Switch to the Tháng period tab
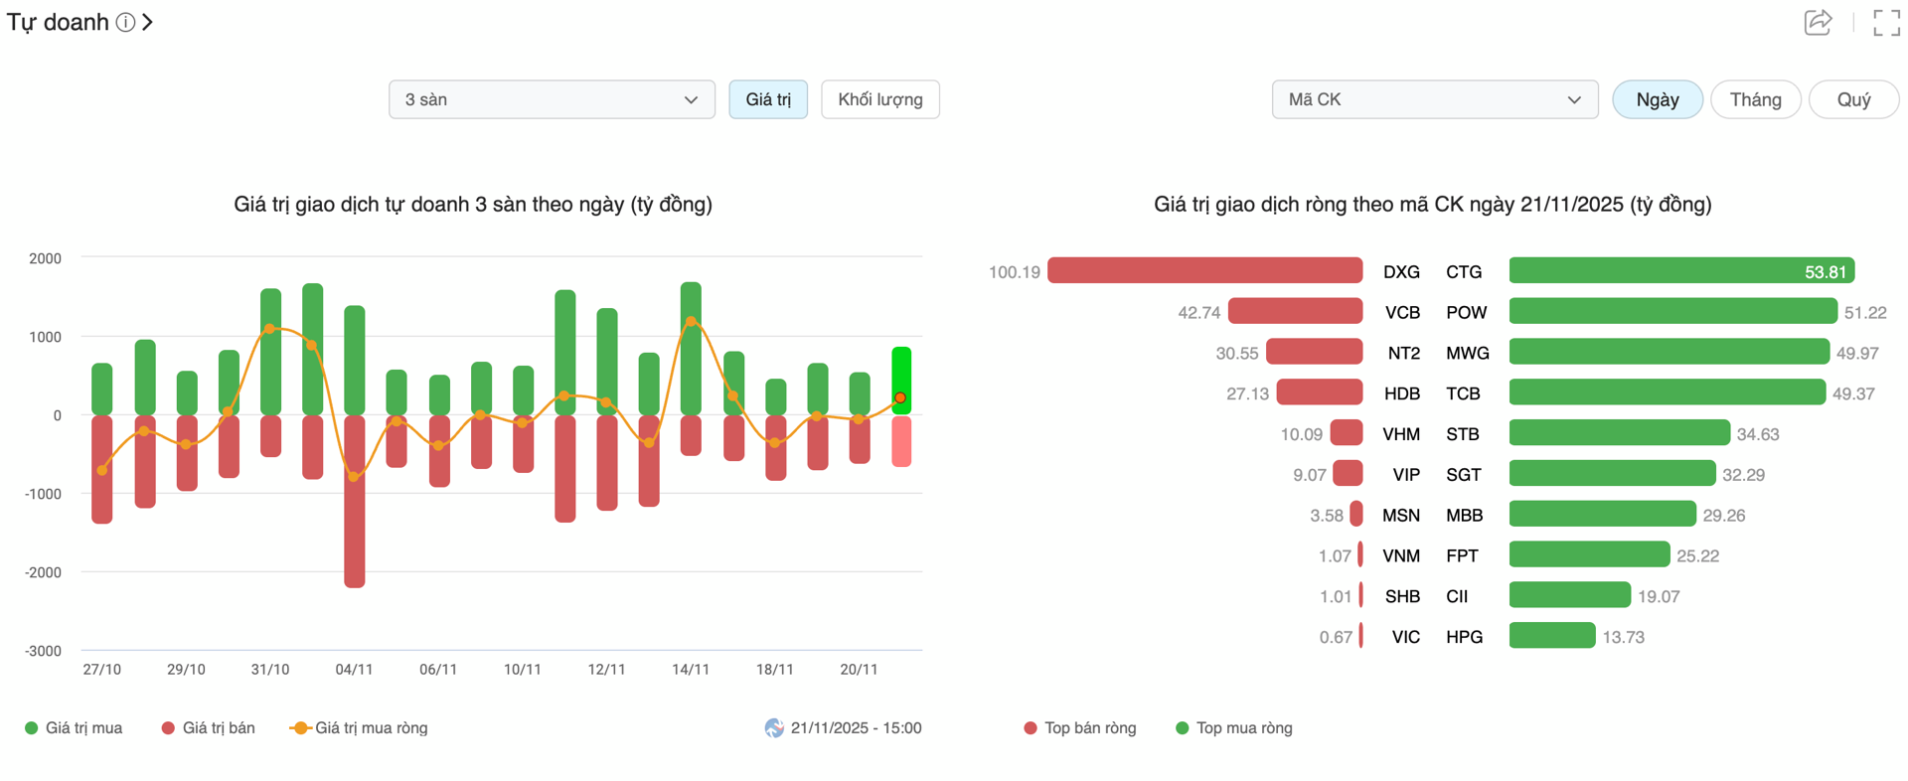 pyautogui.click(x=1755, y=99)
